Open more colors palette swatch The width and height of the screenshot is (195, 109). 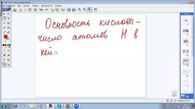pyautogui.click(x=9, y=47)
